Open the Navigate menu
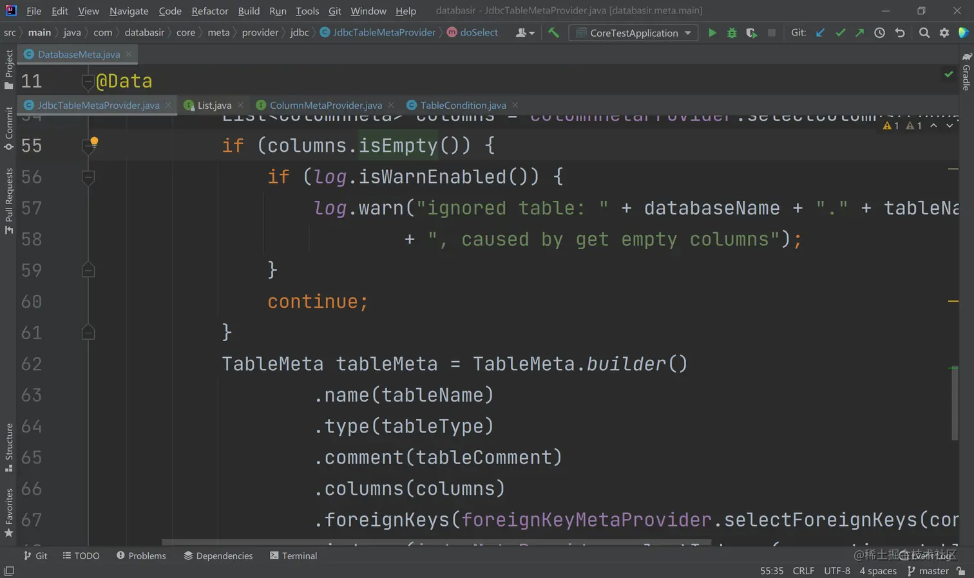 (129, 11)
